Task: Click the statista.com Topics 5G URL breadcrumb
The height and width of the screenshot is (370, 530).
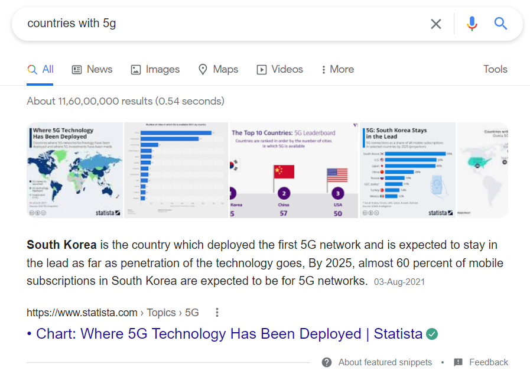Action: pos(113,313)
